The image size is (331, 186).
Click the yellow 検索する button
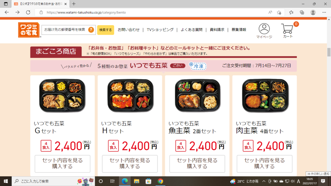pyautogui.click(x=106, y=30)
